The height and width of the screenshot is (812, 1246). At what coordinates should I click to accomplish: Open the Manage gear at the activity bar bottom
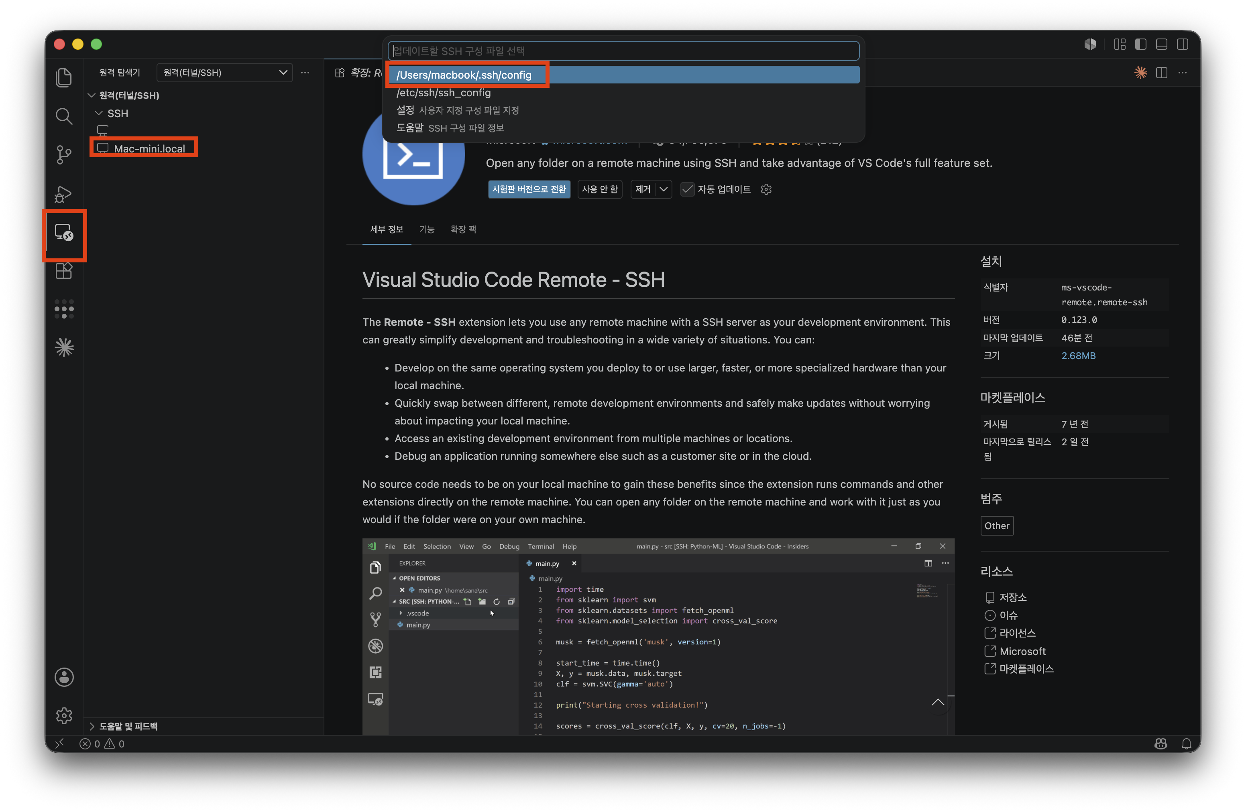[64, 716]
